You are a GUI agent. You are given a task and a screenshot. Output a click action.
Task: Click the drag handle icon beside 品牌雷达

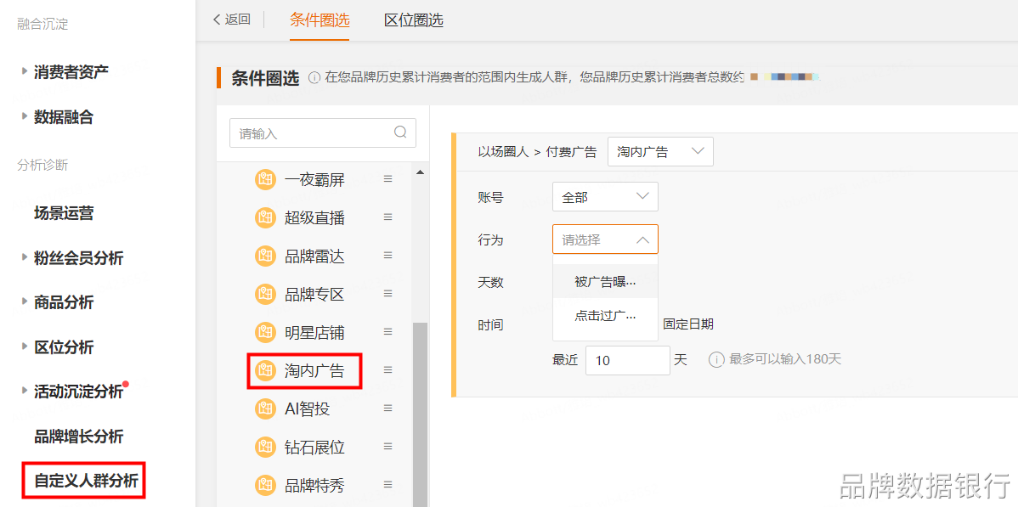(387, 255)
